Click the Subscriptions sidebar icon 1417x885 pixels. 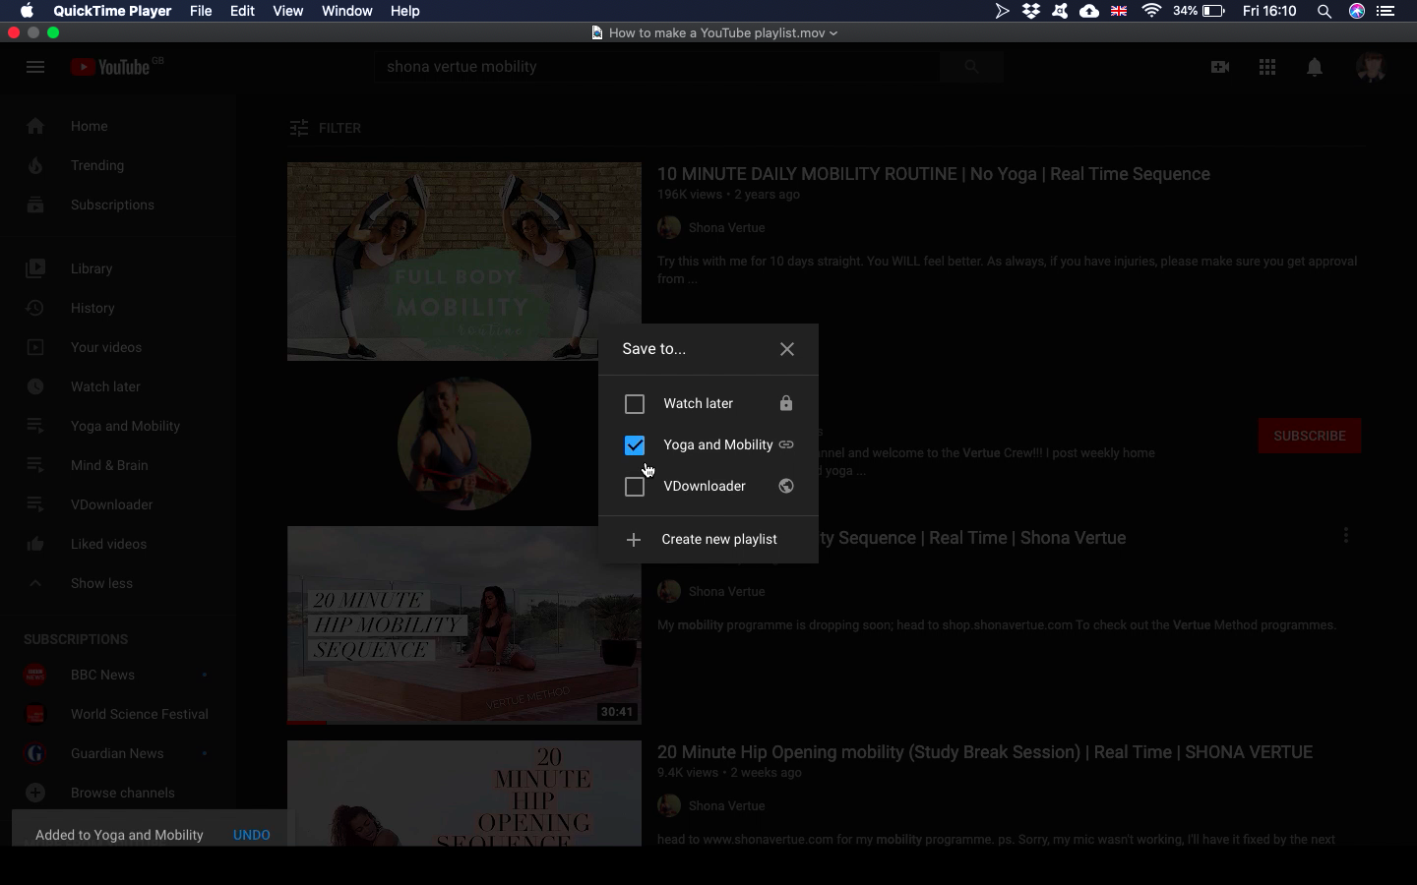[x=35, y=205]
